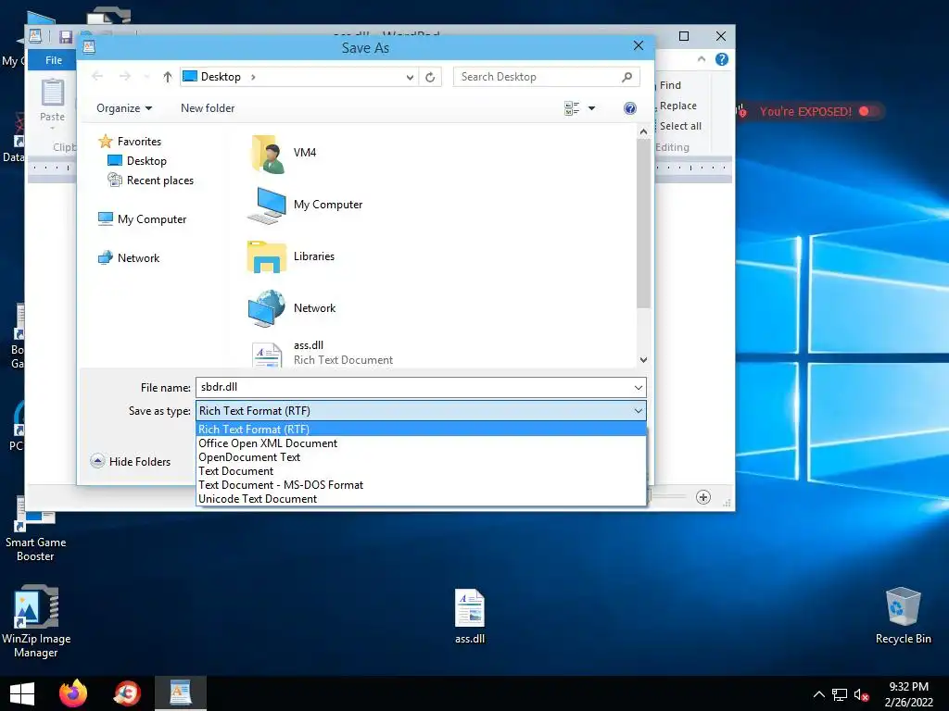Zoom in with WordPad plus button
Screen dimensions: 949x711
coord(703,497)
